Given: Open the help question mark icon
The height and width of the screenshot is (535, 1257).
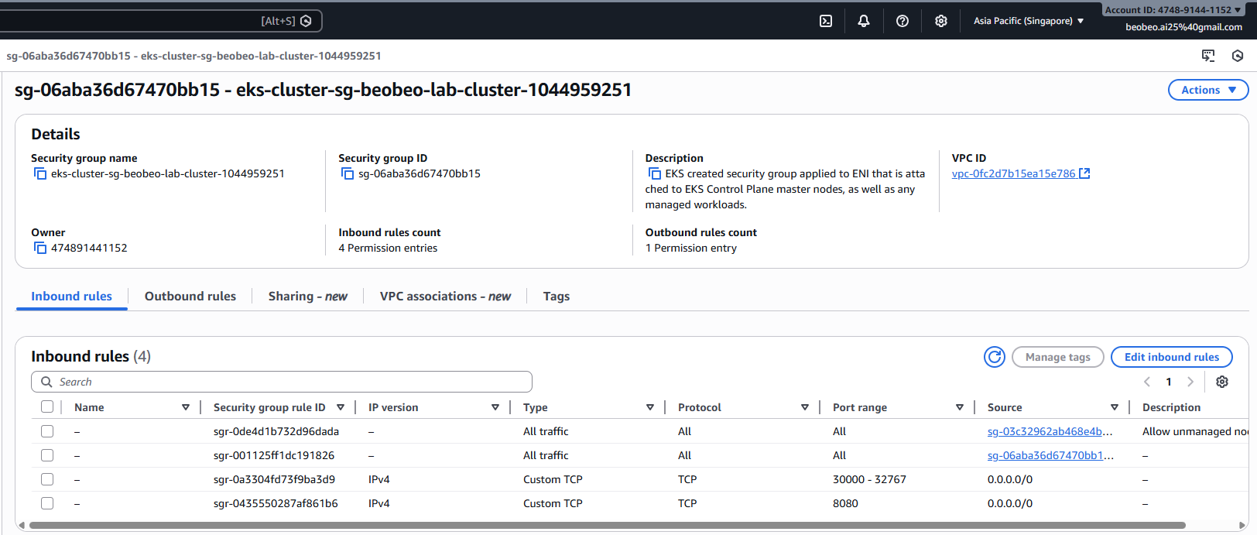Looking at the screenshot, I should 903,21.
